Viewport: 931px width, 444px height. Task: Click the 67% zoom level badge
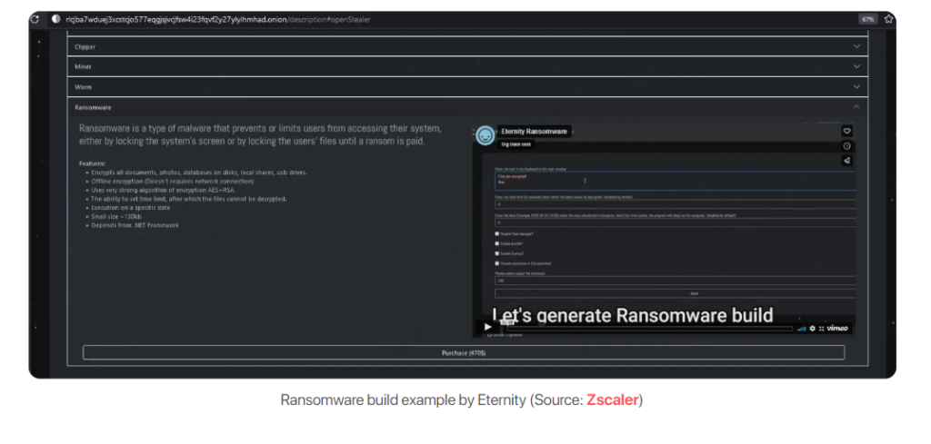(x=867, y=20)
